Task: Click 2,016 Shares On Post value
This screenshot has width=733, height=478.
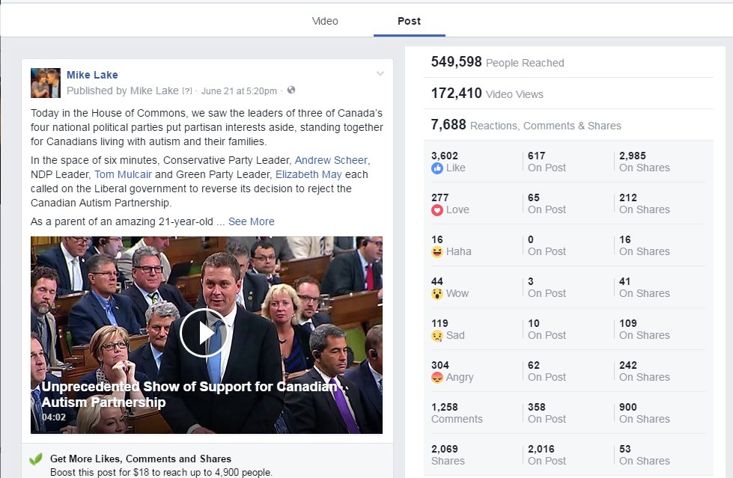Action: [x=541, y=449]
